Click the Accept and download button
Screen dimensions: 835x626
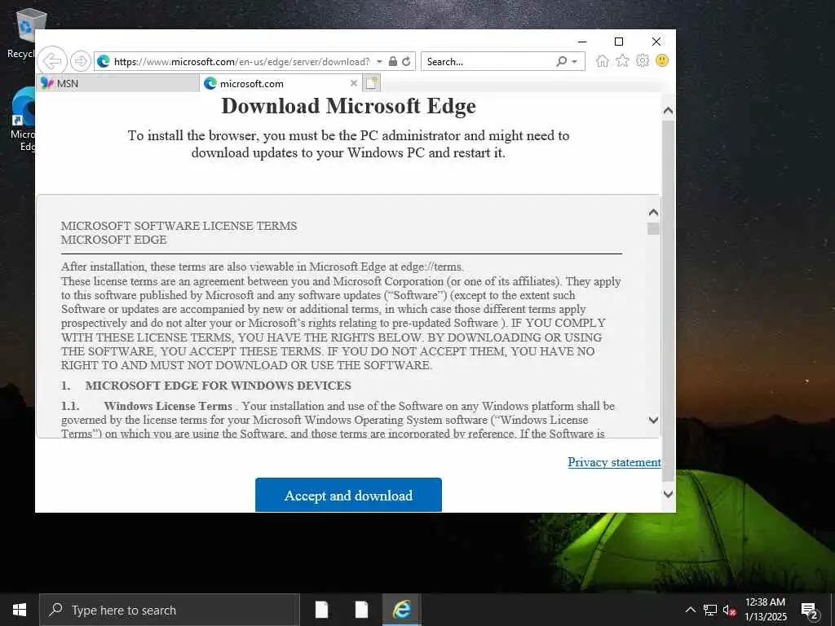[348, 495]
